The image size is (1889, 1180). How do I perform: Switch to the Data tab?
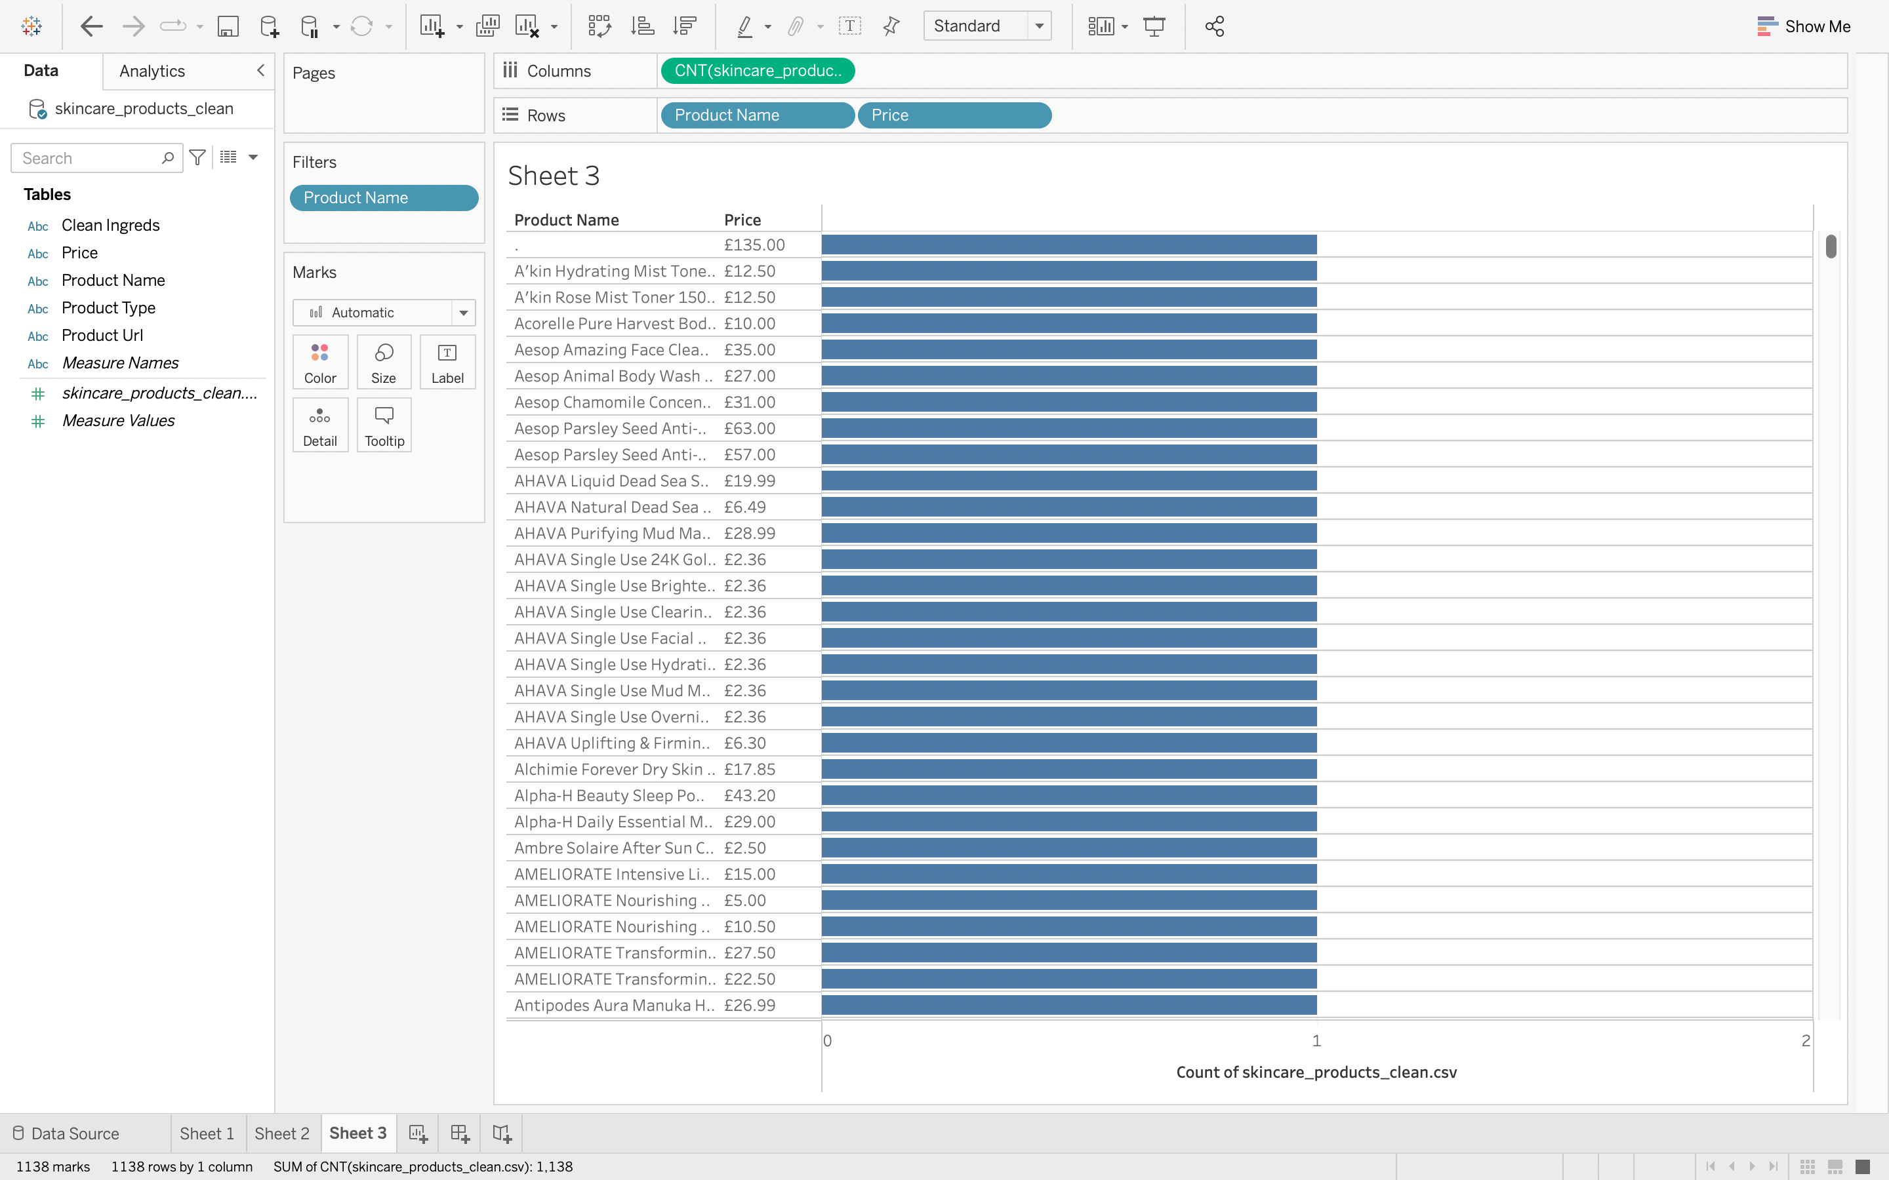(x=41, y=70)
